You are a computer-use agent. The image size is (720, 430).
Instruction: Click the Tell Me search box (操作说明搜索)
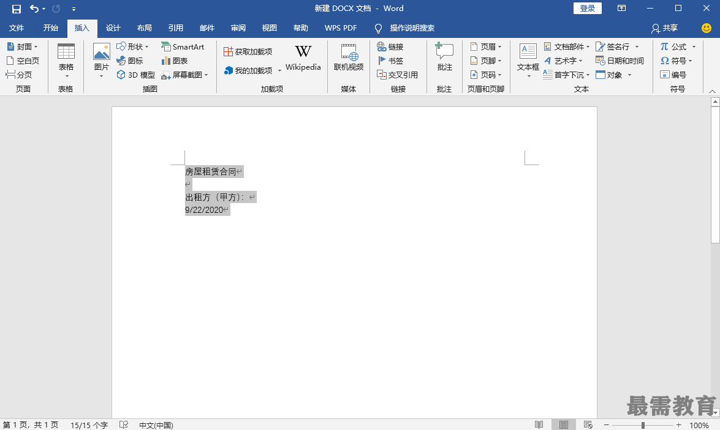412,28
